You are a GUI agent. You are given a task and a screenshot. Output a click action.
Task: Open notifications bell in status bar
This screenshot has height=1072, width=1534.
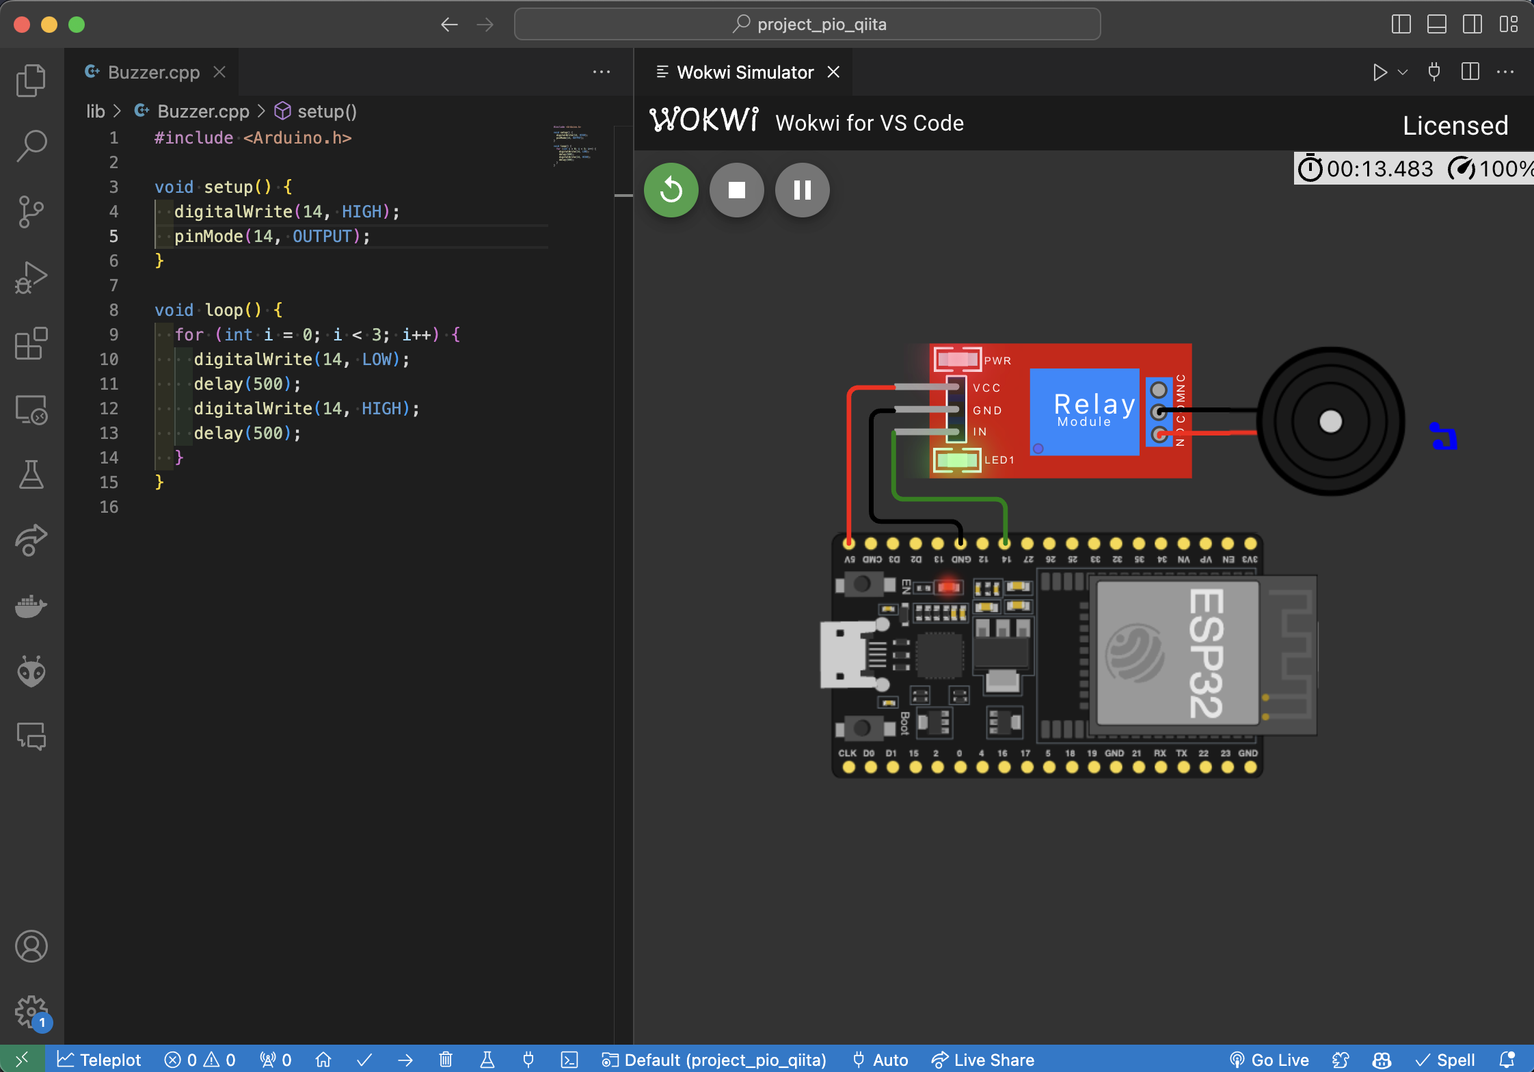pyautogui.click(x=1507, y=1059)
